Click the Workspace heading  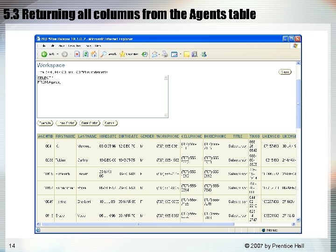pos(51,65)
